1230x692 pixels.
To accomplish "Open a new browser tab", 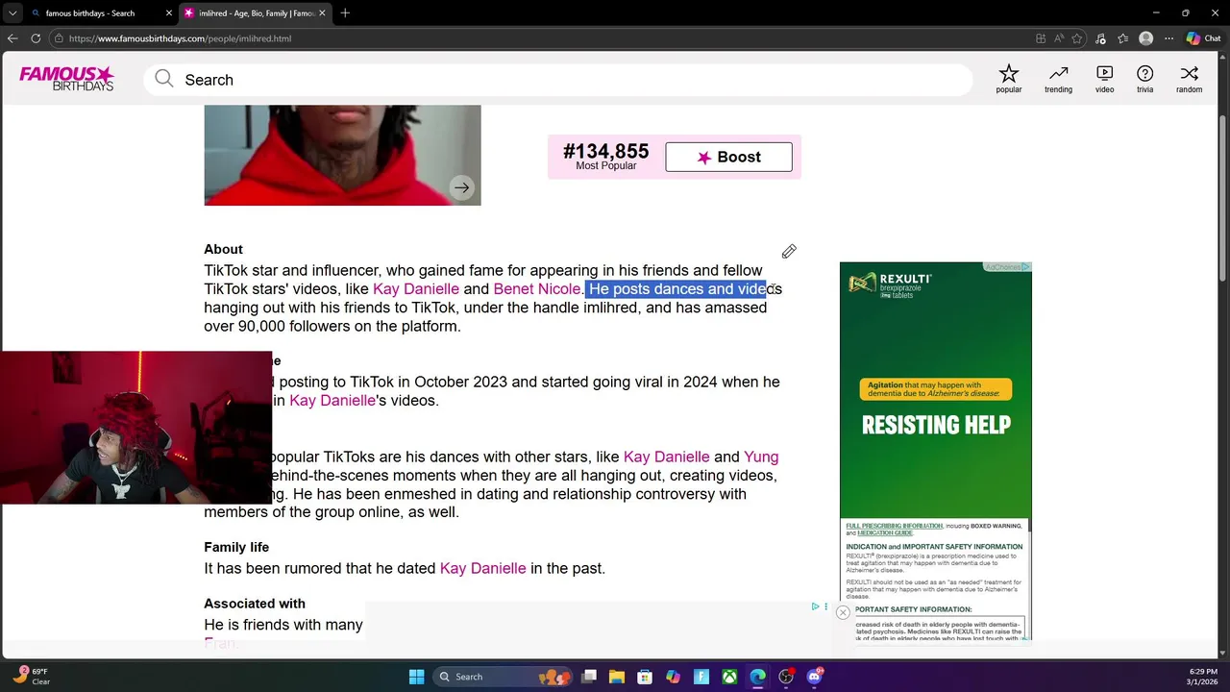I will point(345,12).
